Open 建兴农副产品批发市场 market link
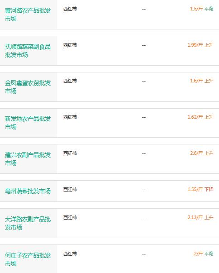219x273 pixels. pyautogui.click(x=28, y=159)
